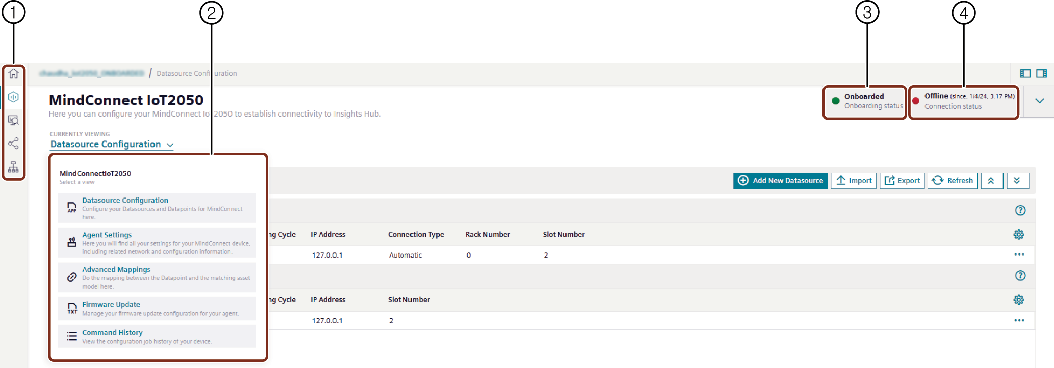Image resolution: width=1054 pixels, height=368 pixels.
Task: Show the right panel layout icon
Action: [x=1041, y=74]
